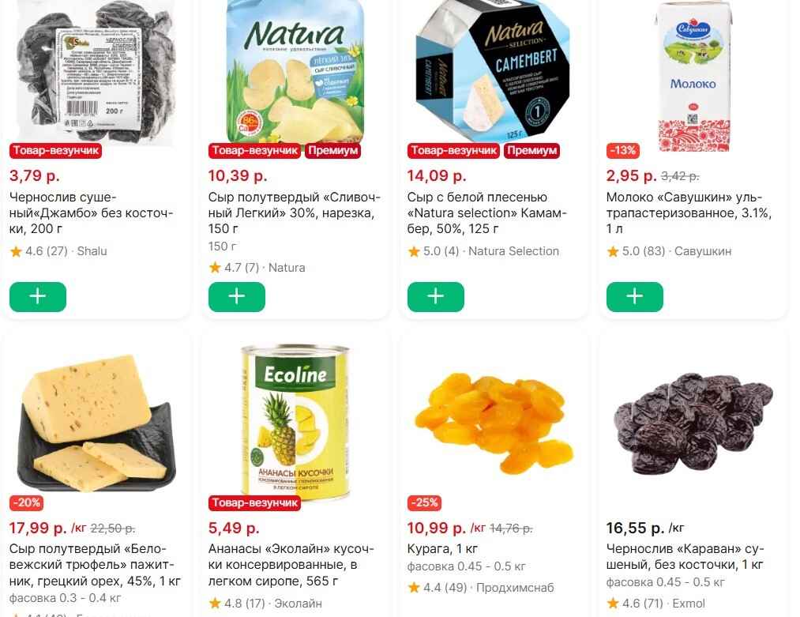Click the Премиум badge on Natura sliced cheese
Screen dimensions: 800x617
click(332, 150)
